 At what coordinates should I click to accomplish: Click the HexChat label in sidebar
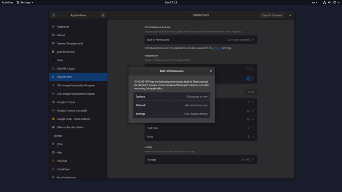[62, 161]
